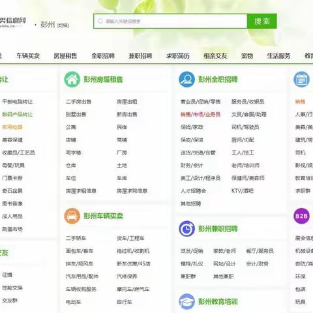Screen dimensions: 313x313
Task: Open the 宠物 navigation tab
Action: pos(247,56)
